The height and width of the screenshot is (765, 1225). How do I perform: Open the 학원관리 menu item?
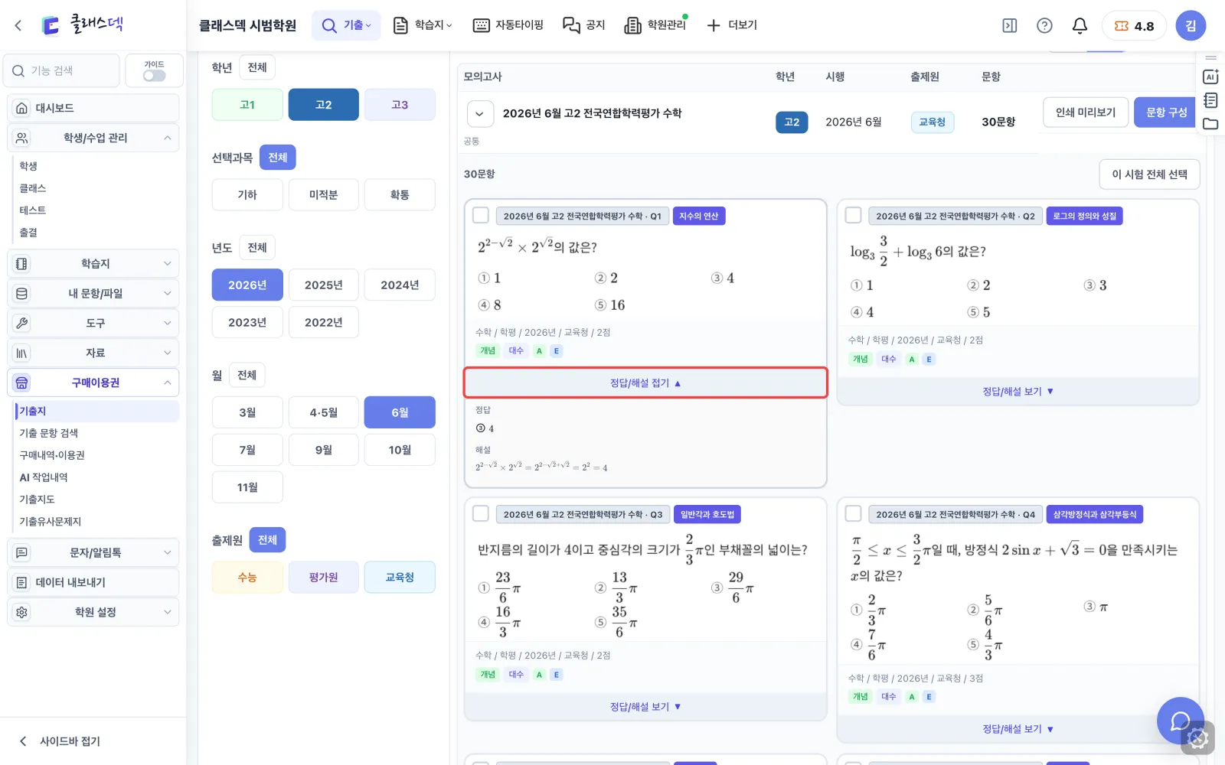tap(656, 25)
